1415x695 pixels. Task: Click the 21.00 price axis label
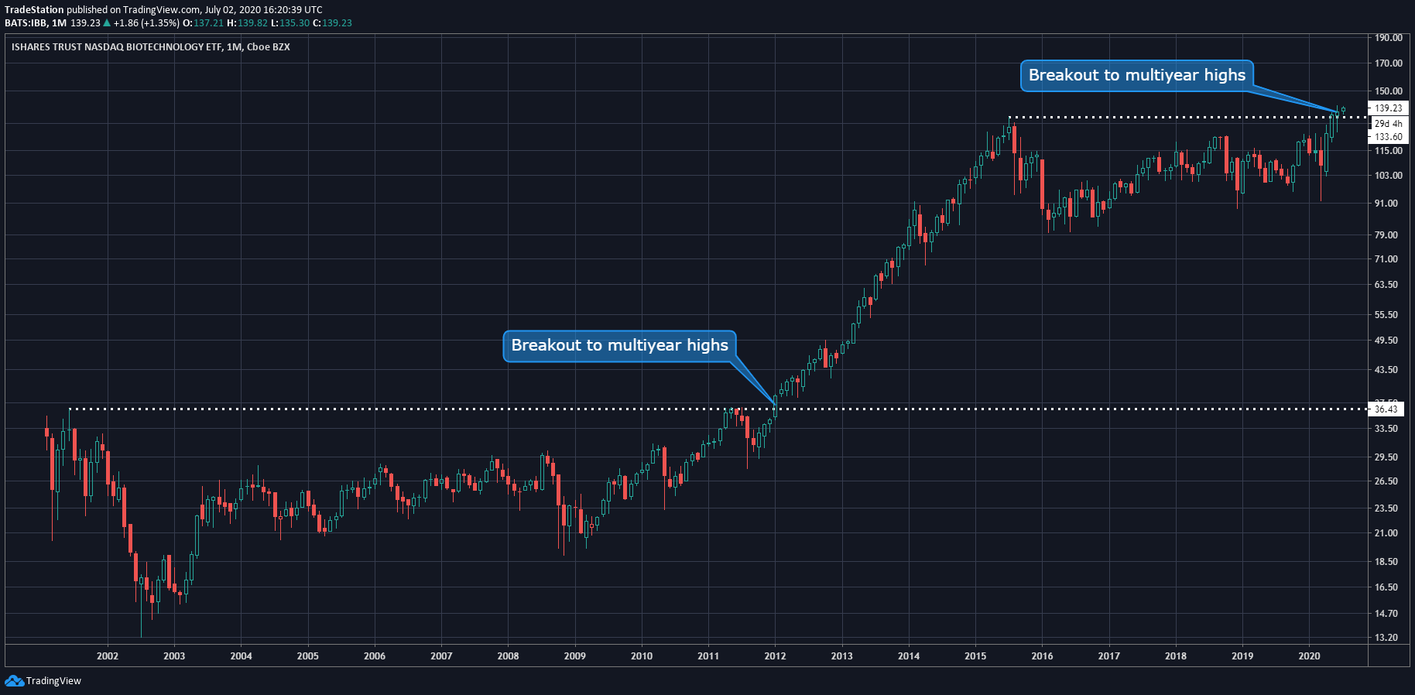pyautogui.click(x=1386, y=533)
